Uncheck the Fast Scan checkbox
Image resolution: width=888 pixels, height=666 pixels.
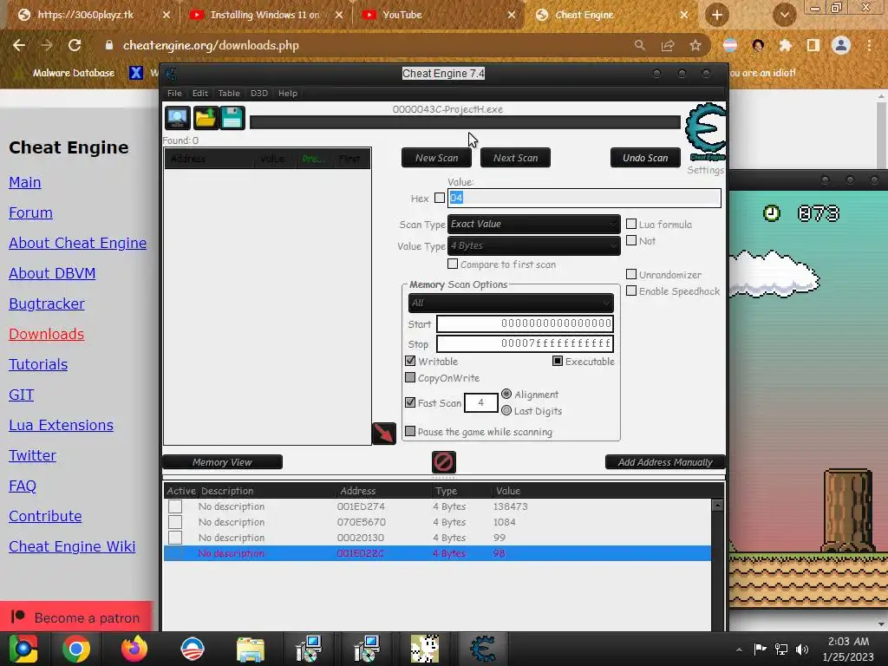(x=410, y=402)
